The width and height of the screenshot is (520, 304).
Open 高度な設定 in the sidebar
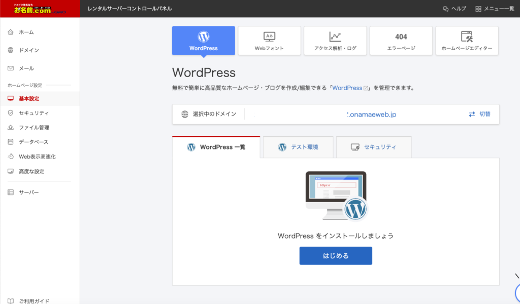point(40,171)
